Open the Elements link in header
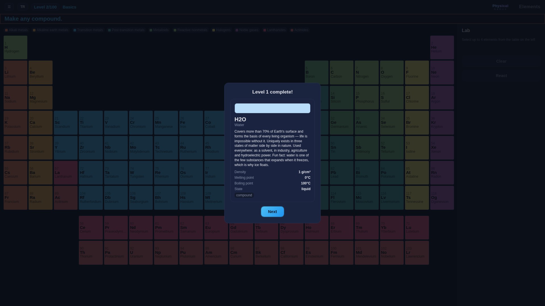Screen dimensions: 545x306 (x=529, y=7)
